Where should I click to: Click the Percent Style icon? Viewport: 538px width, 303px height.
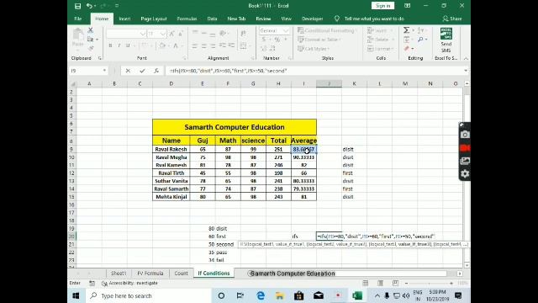coord(277,40)
